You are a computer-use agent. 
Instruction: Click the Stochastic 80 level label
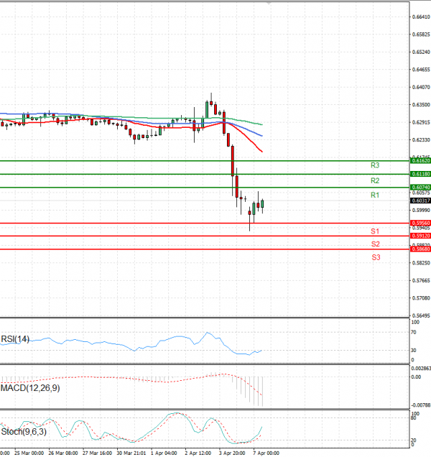(x=413, y=418)
